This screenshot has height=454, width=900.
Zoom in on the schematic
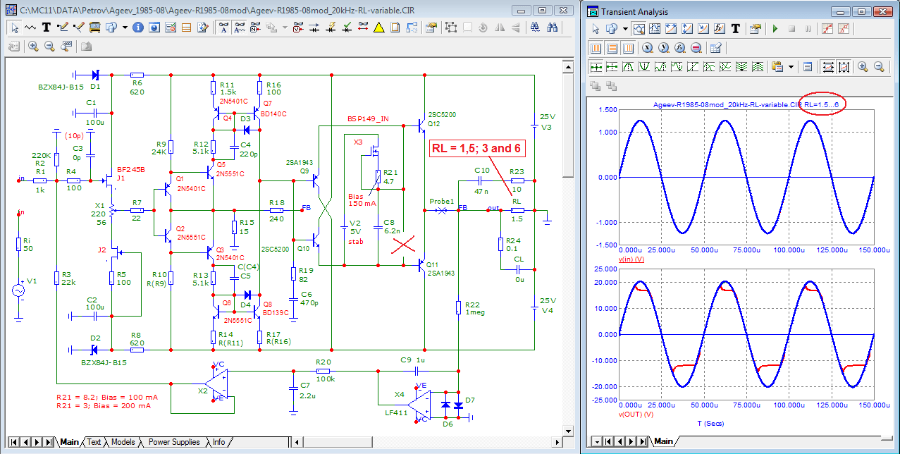coord(33,46)
